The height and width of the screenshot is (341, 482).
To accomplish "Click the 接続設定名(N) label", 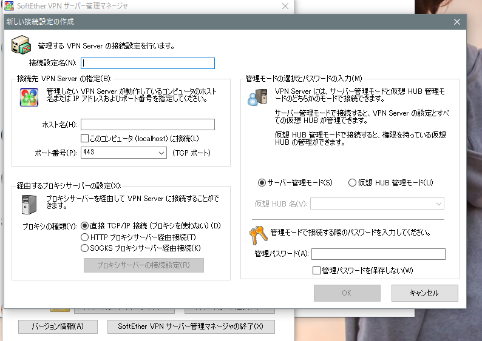I will (x=53, y=63).
